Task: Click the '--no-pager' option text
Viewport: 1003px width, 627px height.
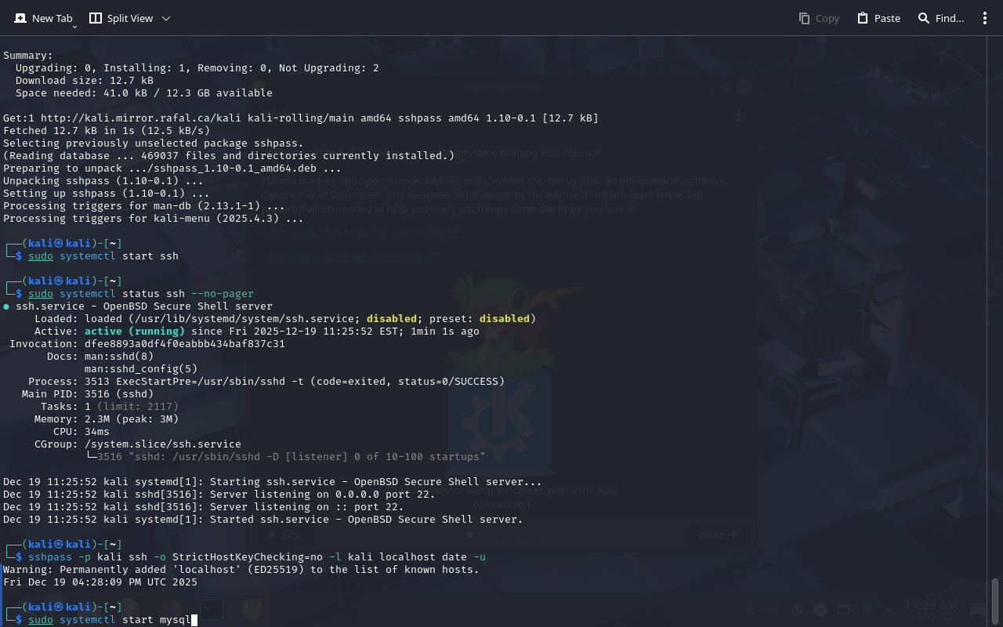Action: coord(222,294)
